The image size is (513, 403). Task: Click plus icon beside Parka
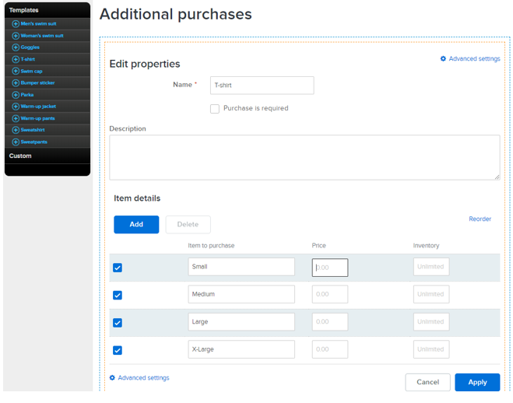[x=16, y=95]
